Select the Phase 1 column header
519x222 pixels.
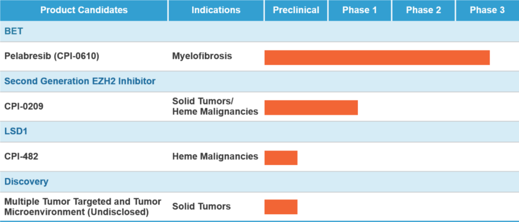pyautogui.click(x=360, y=10)
